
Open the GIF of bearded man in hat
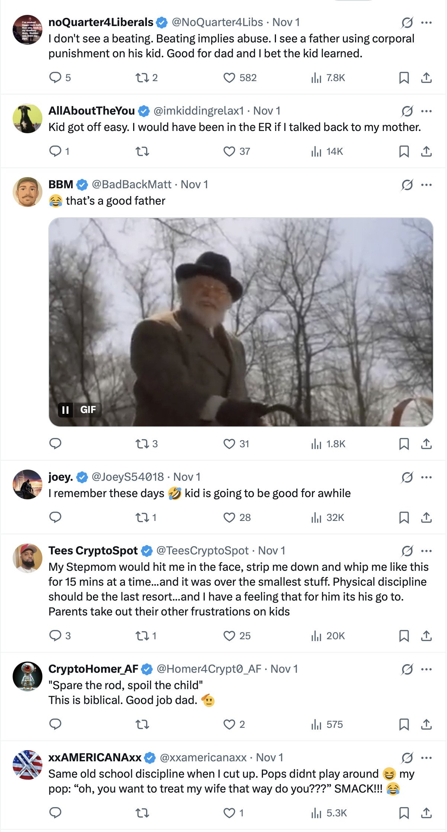pyautogui.click(x=241, y=322)
